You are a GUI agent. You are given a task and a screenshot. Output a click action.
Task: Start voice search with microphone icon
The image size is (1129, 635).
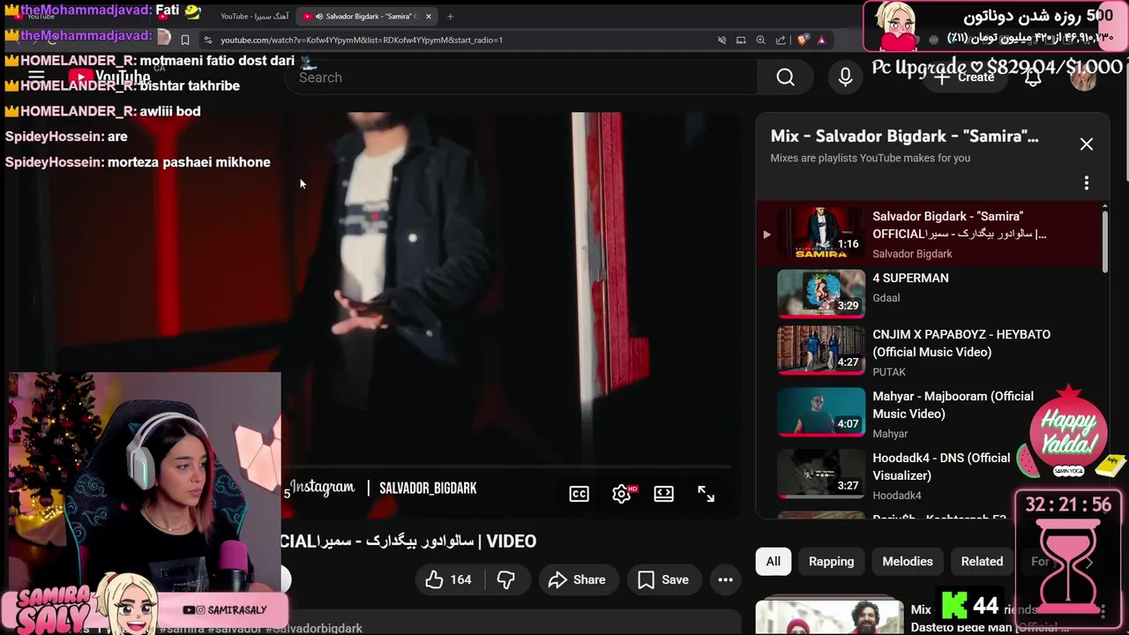(x=845, y=78)
